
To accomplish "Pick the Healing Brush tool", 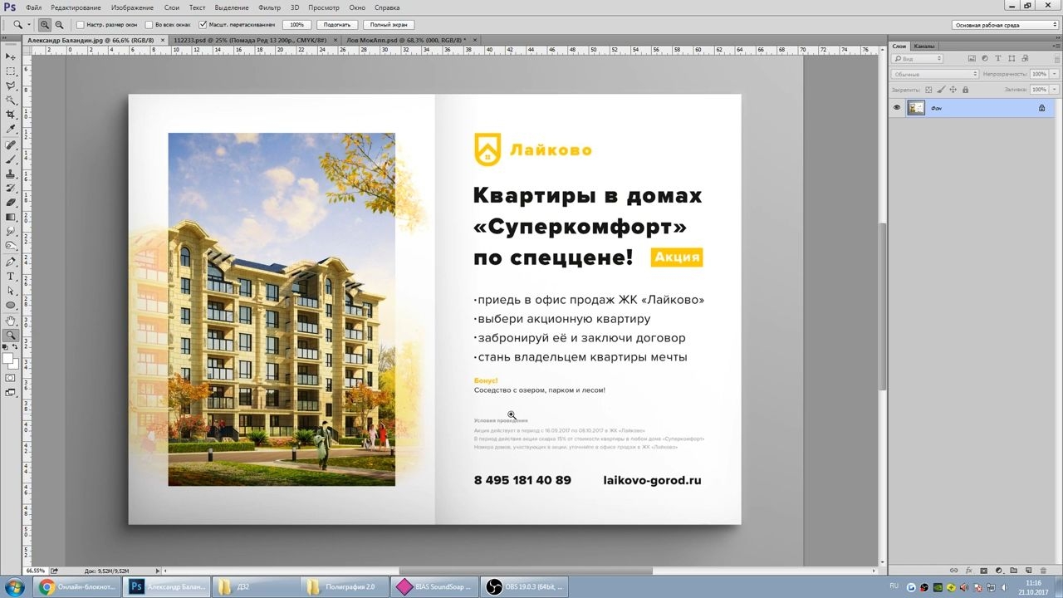I will [x=11, y=145].
